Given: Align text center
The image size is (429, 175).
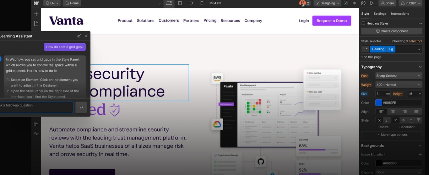Looking at the screenshot, I should pos(393,112).
